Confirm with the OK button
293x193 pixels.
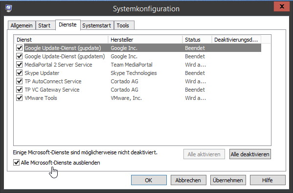(149, 180)
